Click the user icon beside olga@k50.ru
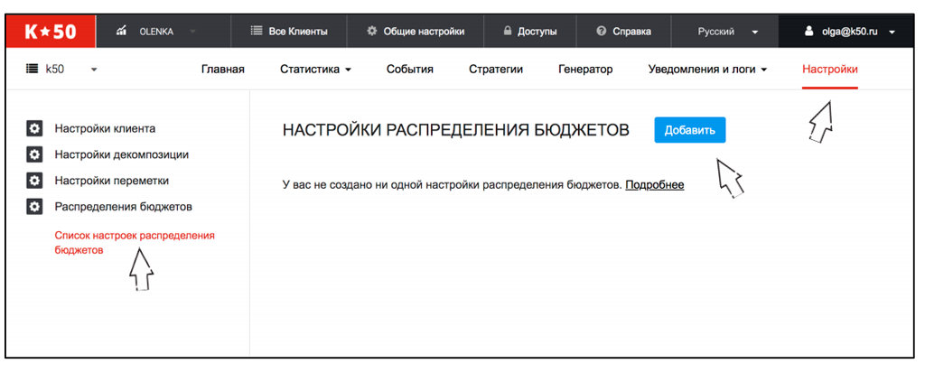Screen dimensions: 925x373 coord(809,32)
